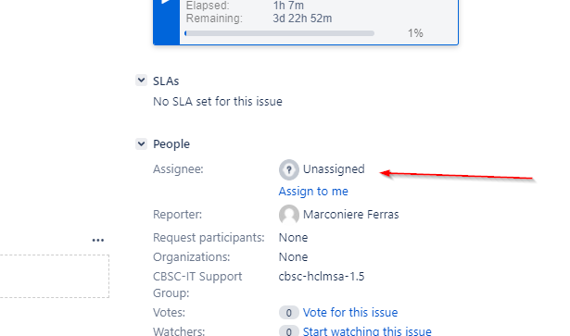
Task: Click Vote for this issue link
Action: pyautogui.click(x=350, y=313)
